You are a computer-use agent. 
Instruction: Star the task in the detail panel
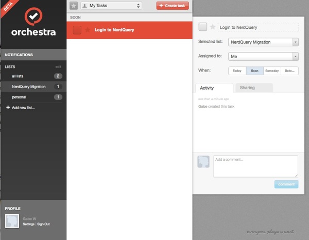[x=212, y=27]
